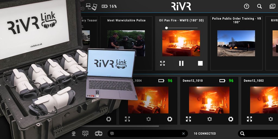The image size is (278, 139).
Task: Select the Meet Warwickshire Police thumbnail
Action: click(126, 43)
